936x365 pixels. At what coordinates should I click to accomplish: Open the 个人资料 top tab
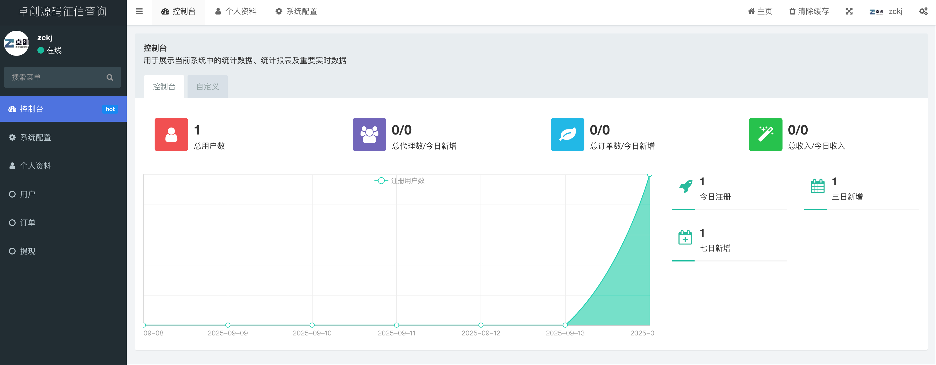(236, 11)
